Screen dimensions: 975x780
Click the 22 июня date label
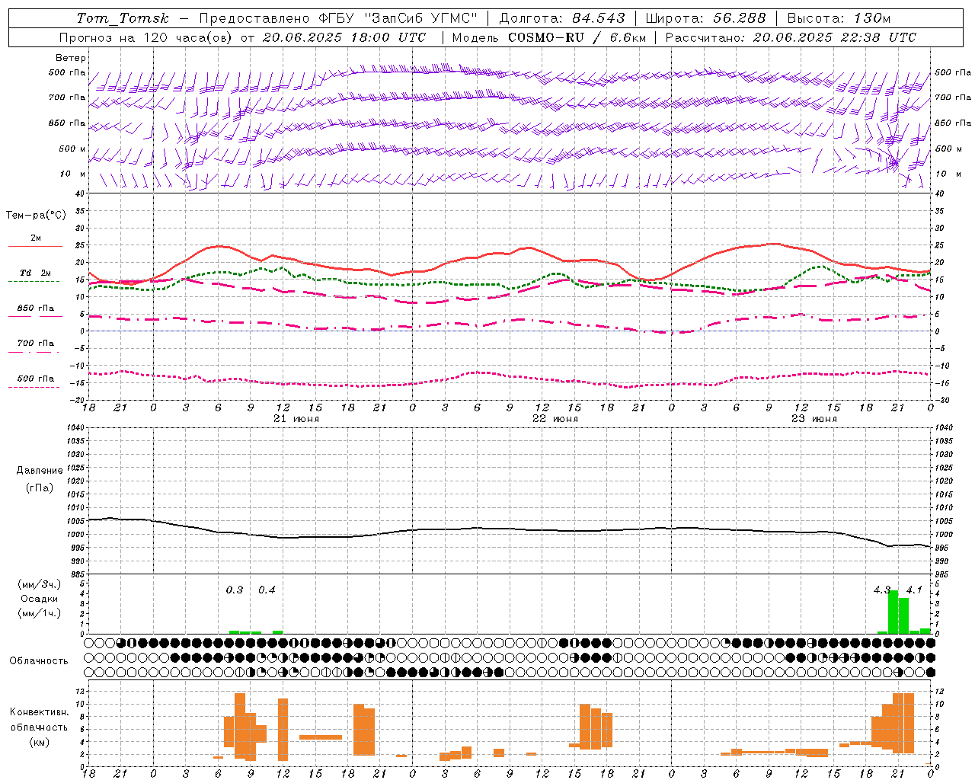coord(555,419)
